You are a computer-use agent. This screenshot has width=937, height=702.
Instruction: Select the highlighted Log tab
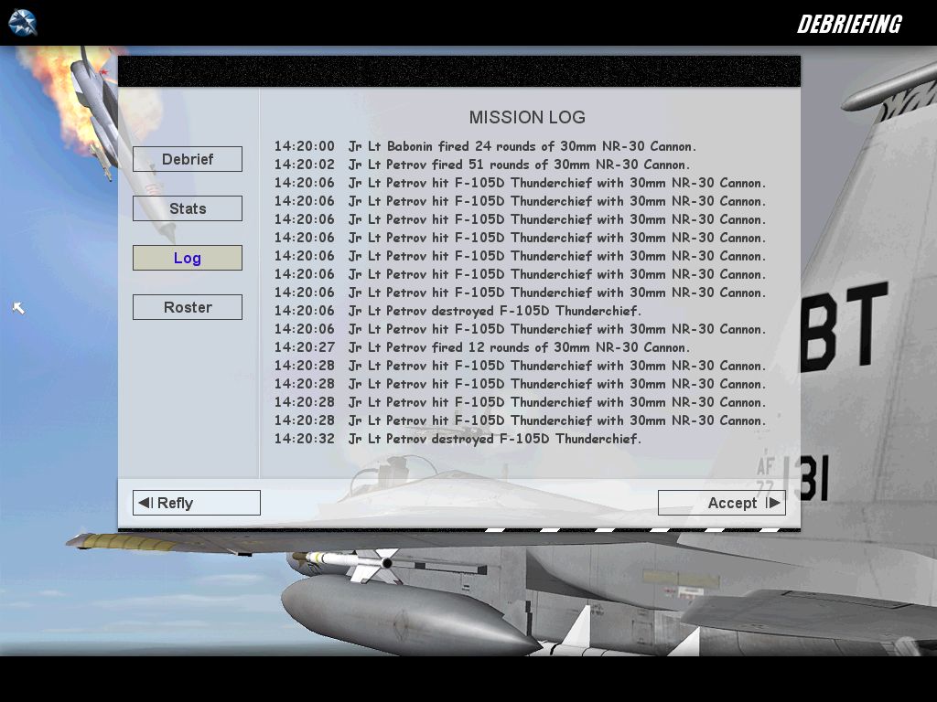point(187,258)
